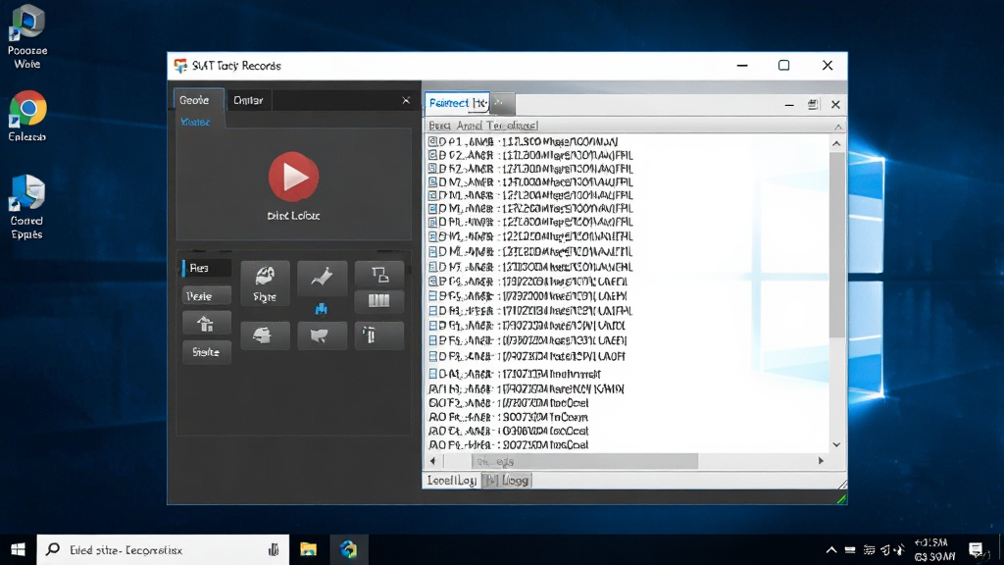Open the Windows Start menu
Viewport: 1004px width, 565px height.
(18, 549)
